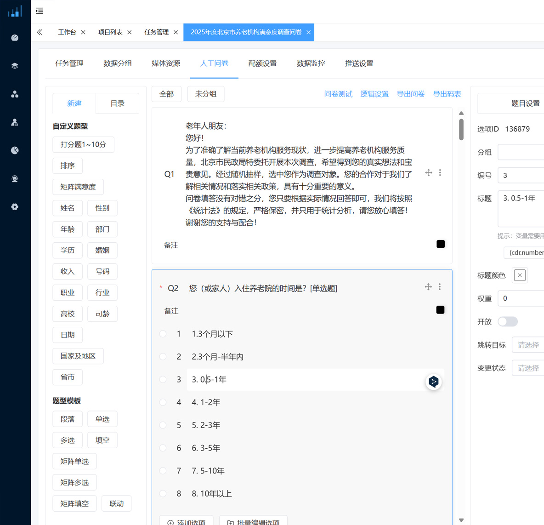The width and height of the screenshot is (544, 525).
Task: Add a 矩阵满意度 question type
Action: pyautogui.click(x=78, y=187)
